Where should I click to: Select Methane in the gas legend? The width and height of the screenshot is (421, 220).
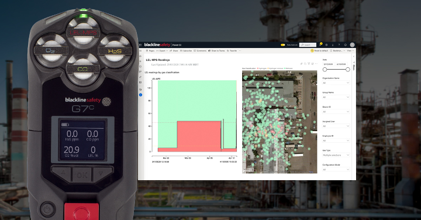(288, 68)
